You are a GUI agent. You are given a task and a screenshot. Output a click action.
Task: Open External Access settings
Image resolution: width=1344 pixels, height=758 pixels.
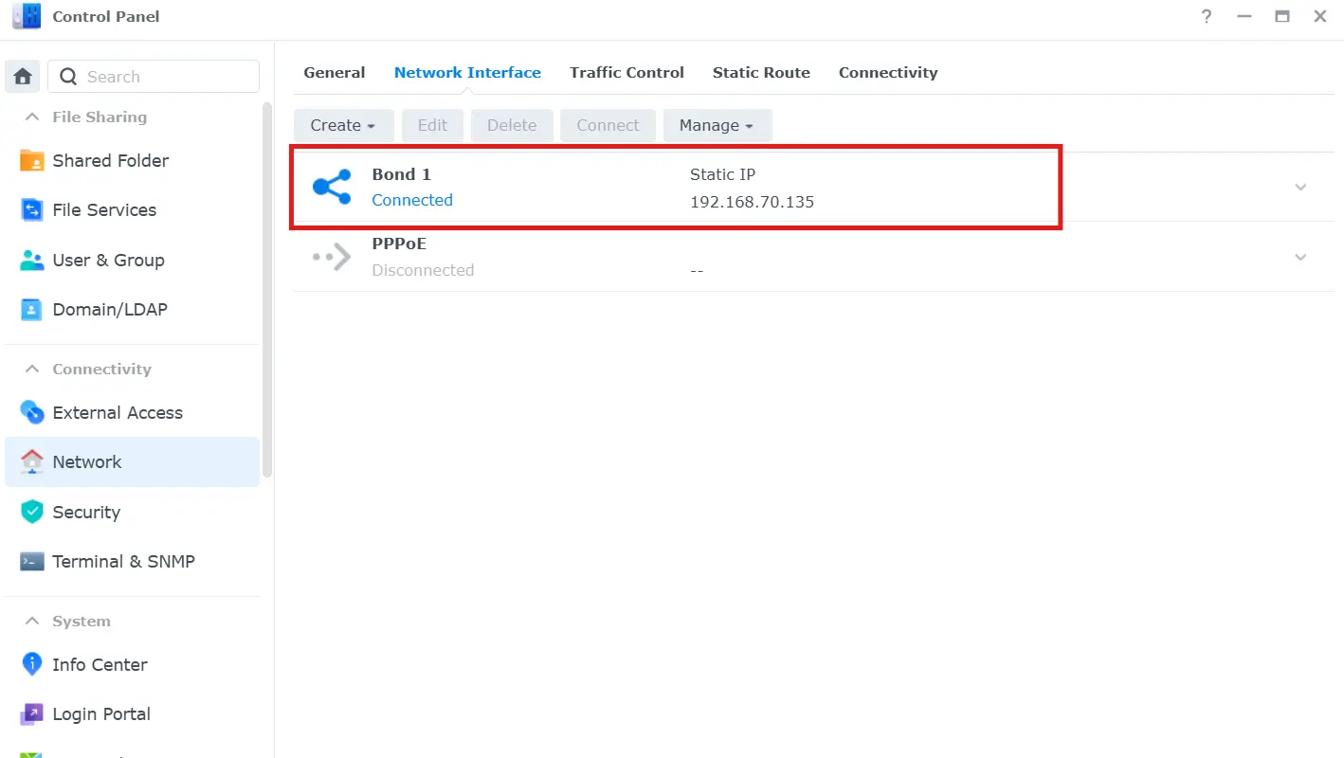coord(117,413)
